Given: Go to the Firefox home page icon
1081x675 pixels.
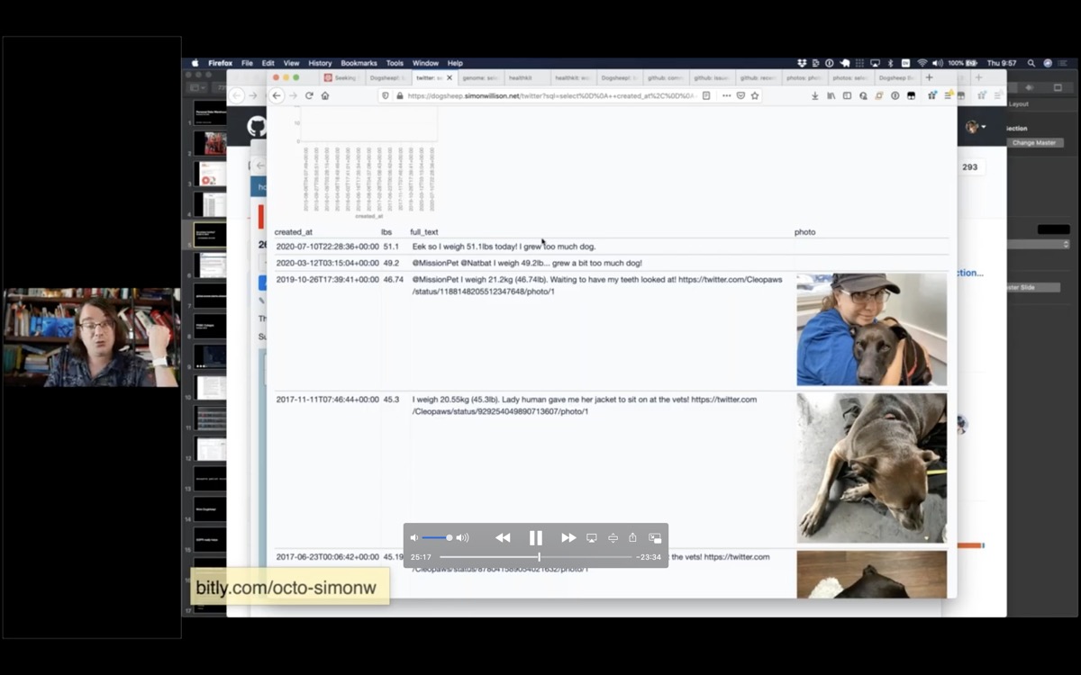Looking at the screenshot, I should pyautogui.click(x=325, y=95).
